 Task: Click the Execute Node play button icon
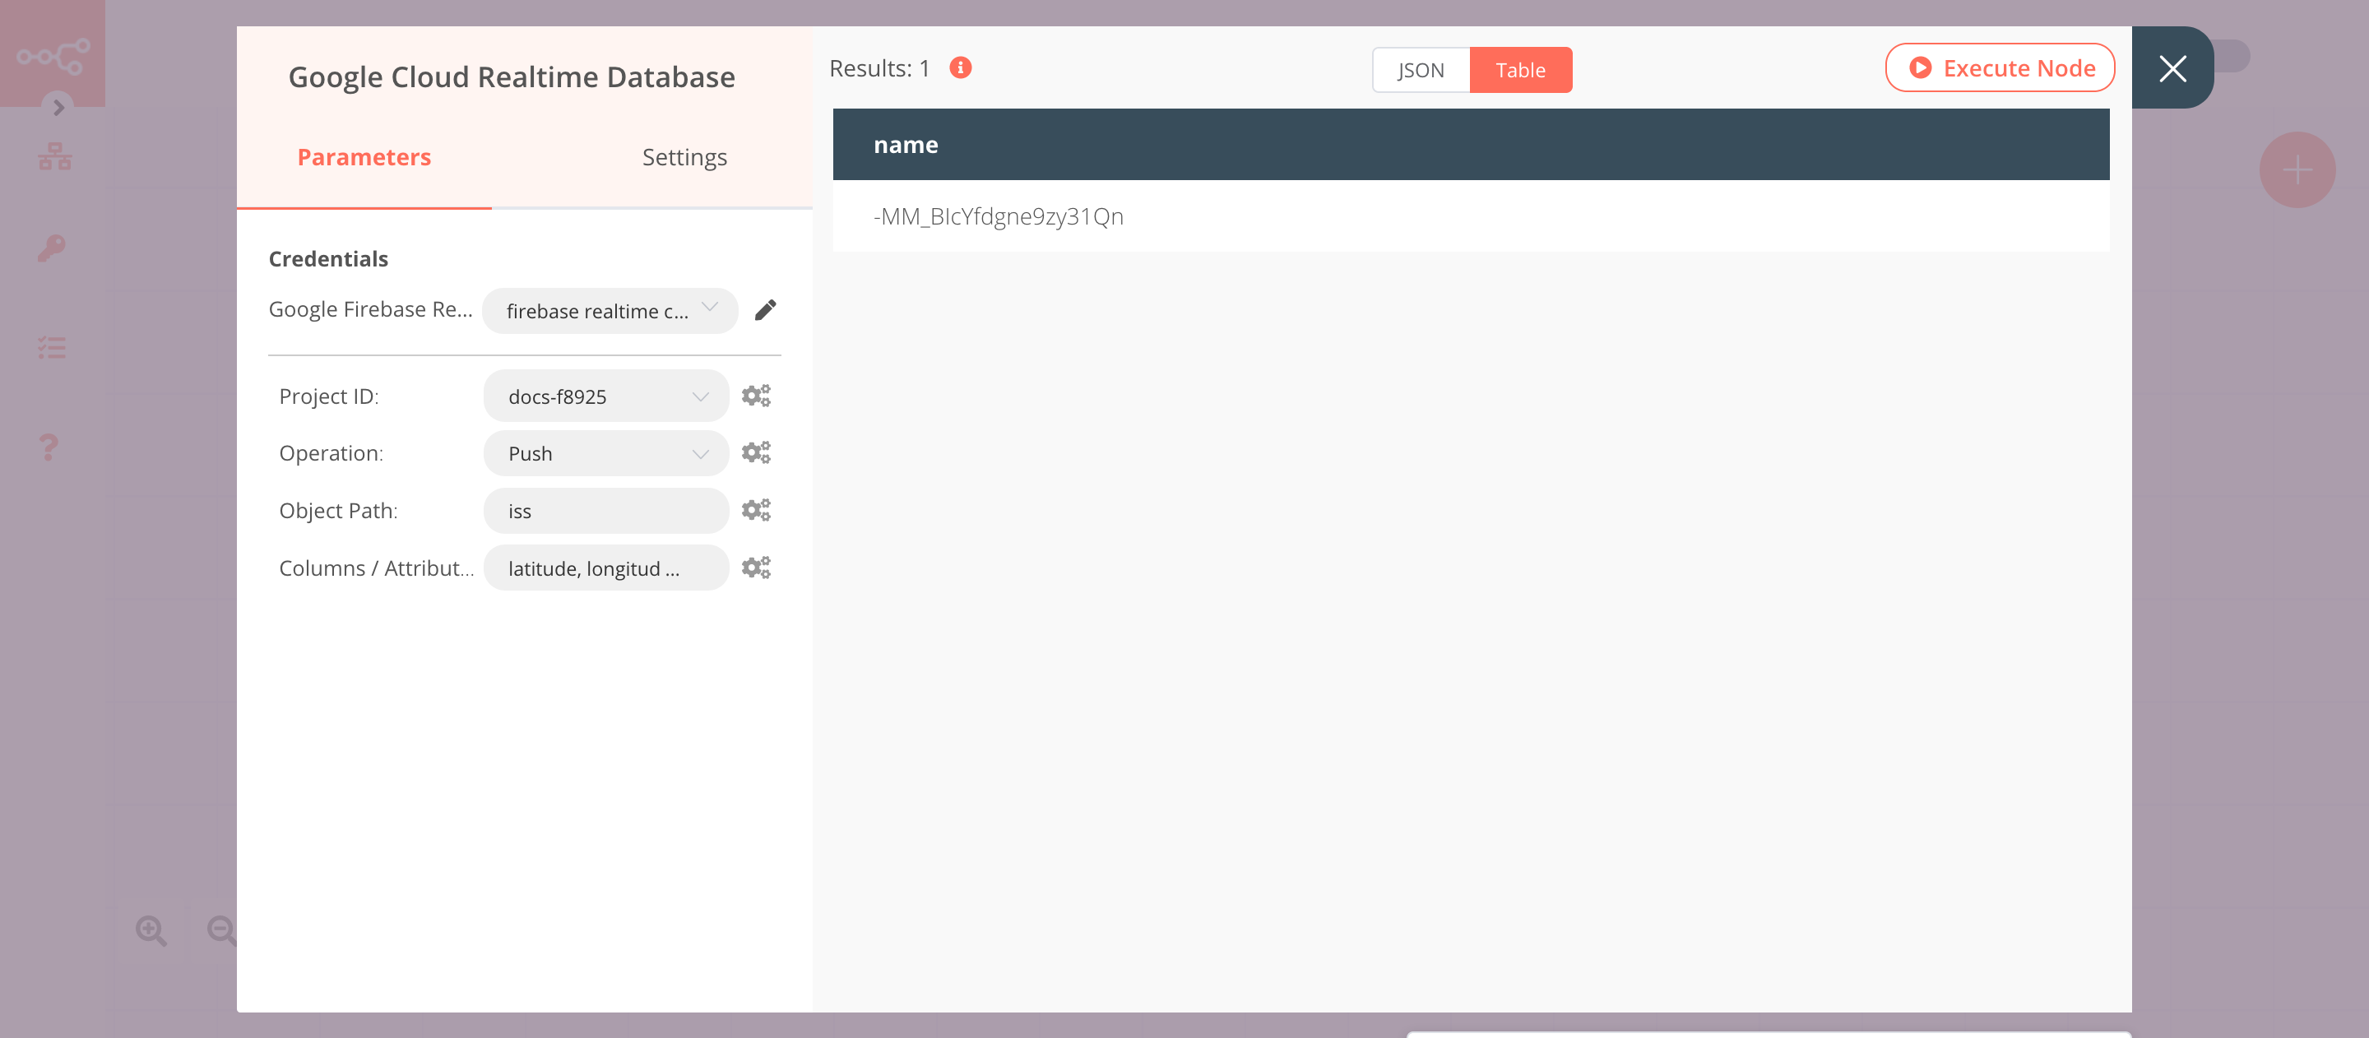point(1917,67)
